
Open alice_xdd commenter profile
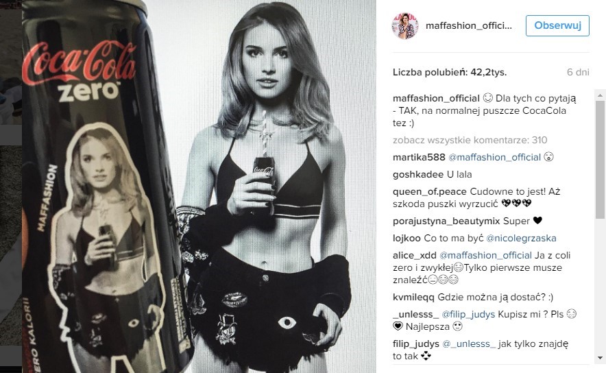(x=414, y=255)
